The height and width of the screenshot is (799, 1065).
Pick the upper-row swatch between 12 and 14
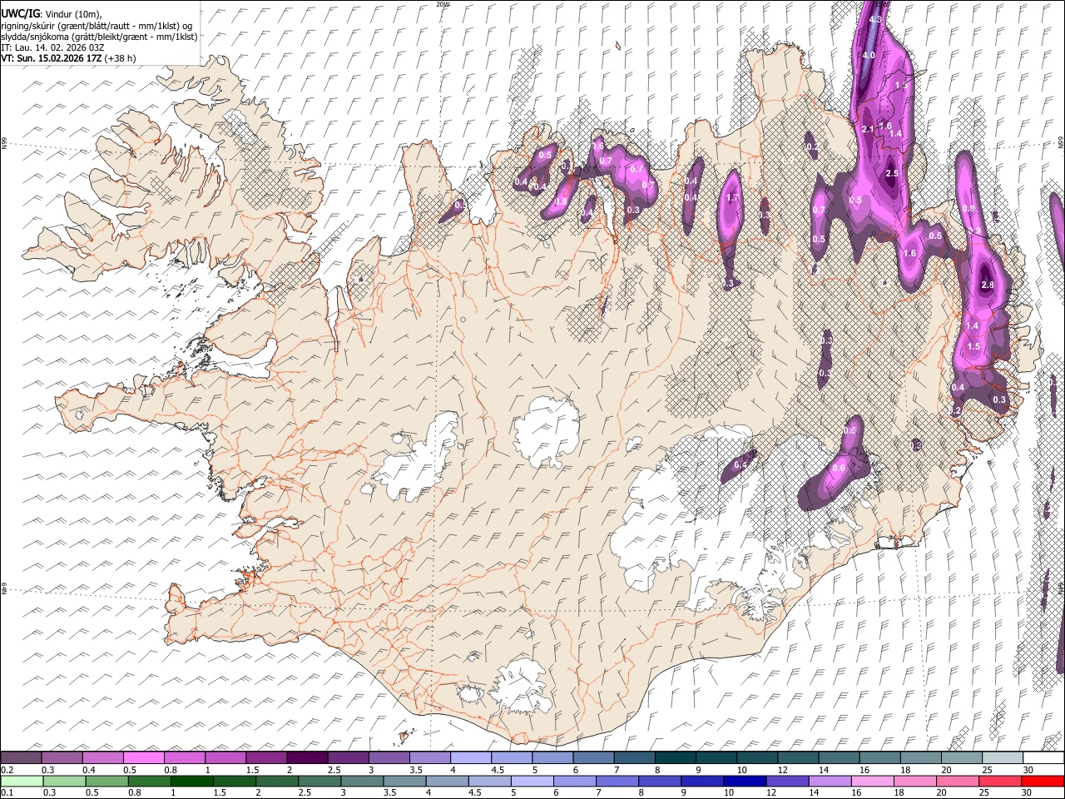coord(797,758)
